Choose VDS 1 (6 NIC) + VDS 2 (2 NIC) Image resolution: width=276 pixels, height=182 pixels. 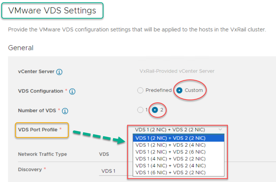(170, 173)
